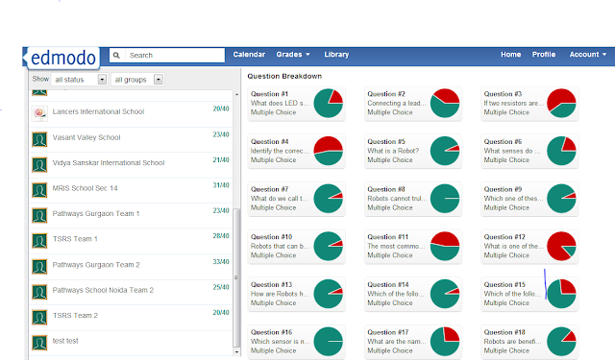Click Question #1 pie chart
The height and width of the screenshot is (360, 615).
pos(329,104)
